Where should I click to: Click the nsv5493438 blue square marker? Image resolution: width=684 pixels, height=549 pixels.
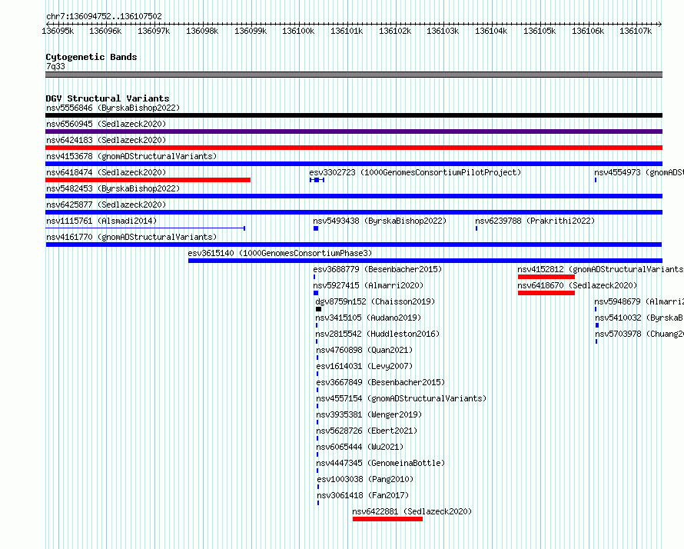tap(316, 228)
